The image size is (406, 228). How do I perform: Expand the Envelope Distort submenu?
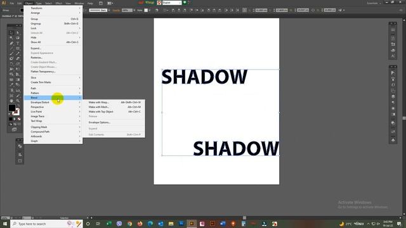(53, 103)
